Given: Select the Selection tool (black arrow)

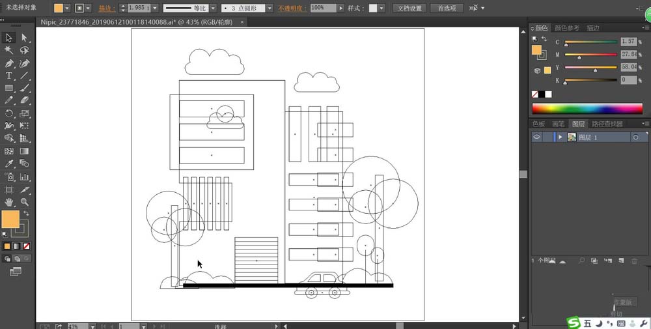Looking at the screenshot, I should (x=8, y=38).
